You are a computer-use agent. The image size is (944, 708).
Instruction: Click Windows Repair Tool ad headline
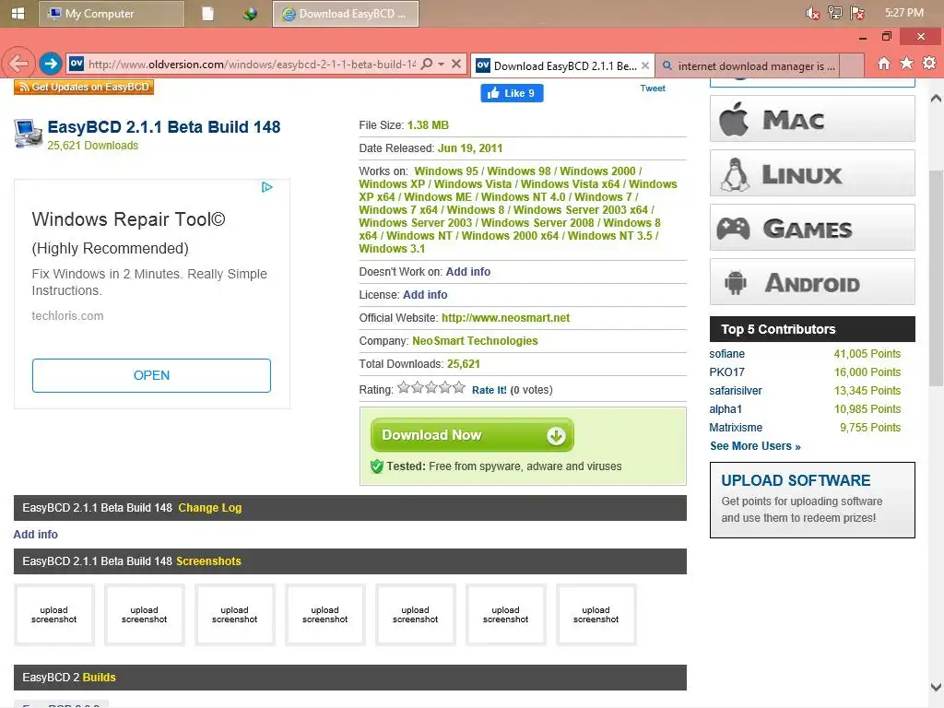click(128, 219)
